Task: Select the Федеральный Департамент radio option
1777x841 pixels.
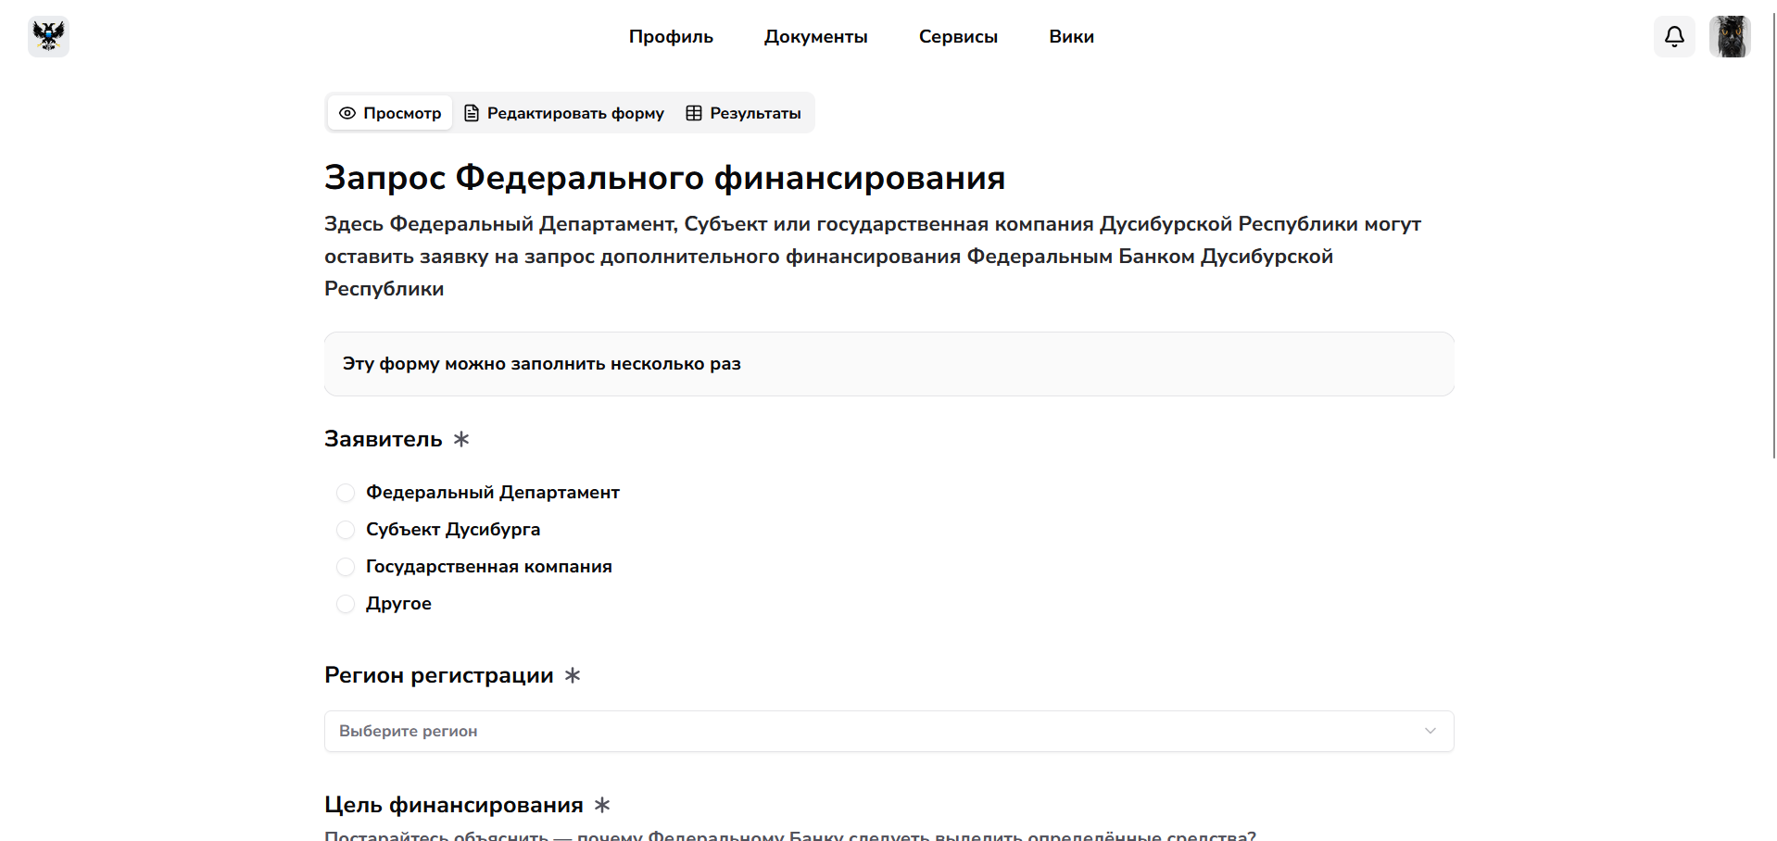Action: click(x=346, y=493)
